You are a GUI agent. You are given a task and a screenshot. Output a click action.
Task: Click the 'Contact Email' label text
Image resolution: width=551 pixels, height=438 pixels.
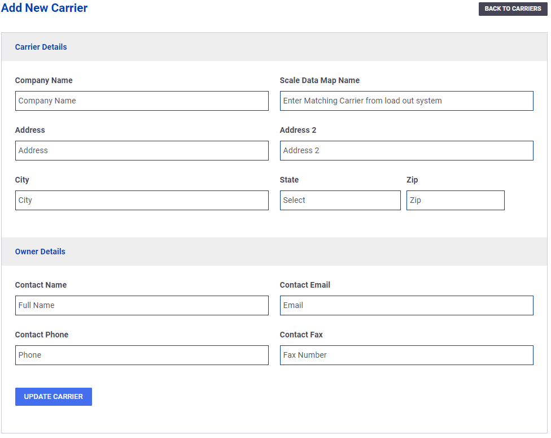click(x=305, y=285)
